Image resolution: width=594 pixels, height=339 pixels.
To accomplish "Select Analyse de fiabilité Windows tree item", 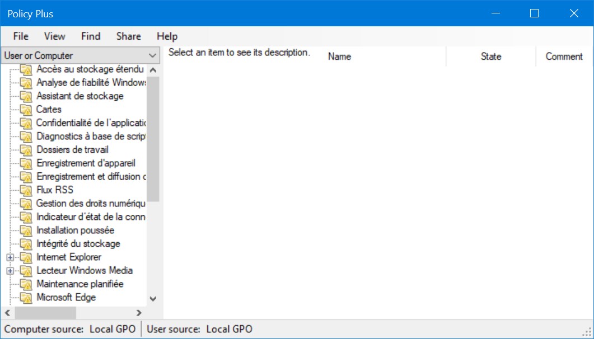I will 91,82.
